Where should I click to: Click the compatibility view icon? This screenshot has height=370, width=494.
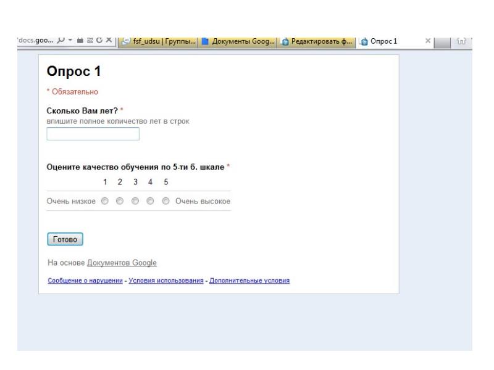click(90, 40)
